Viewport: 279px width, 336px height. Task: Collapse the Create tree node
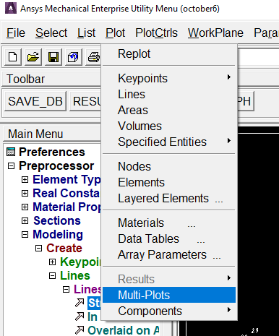tap(38, 248)
